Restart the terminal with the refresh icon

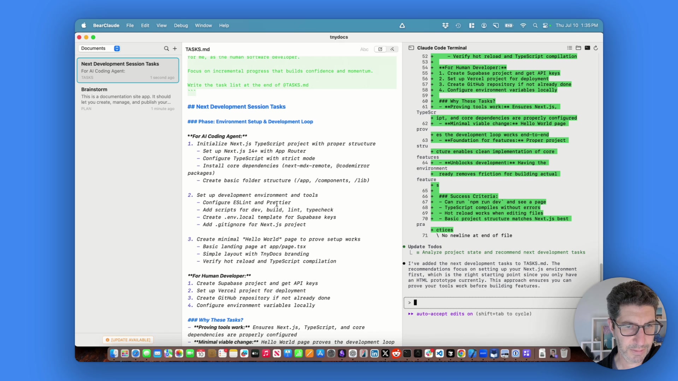coord(596,48)
